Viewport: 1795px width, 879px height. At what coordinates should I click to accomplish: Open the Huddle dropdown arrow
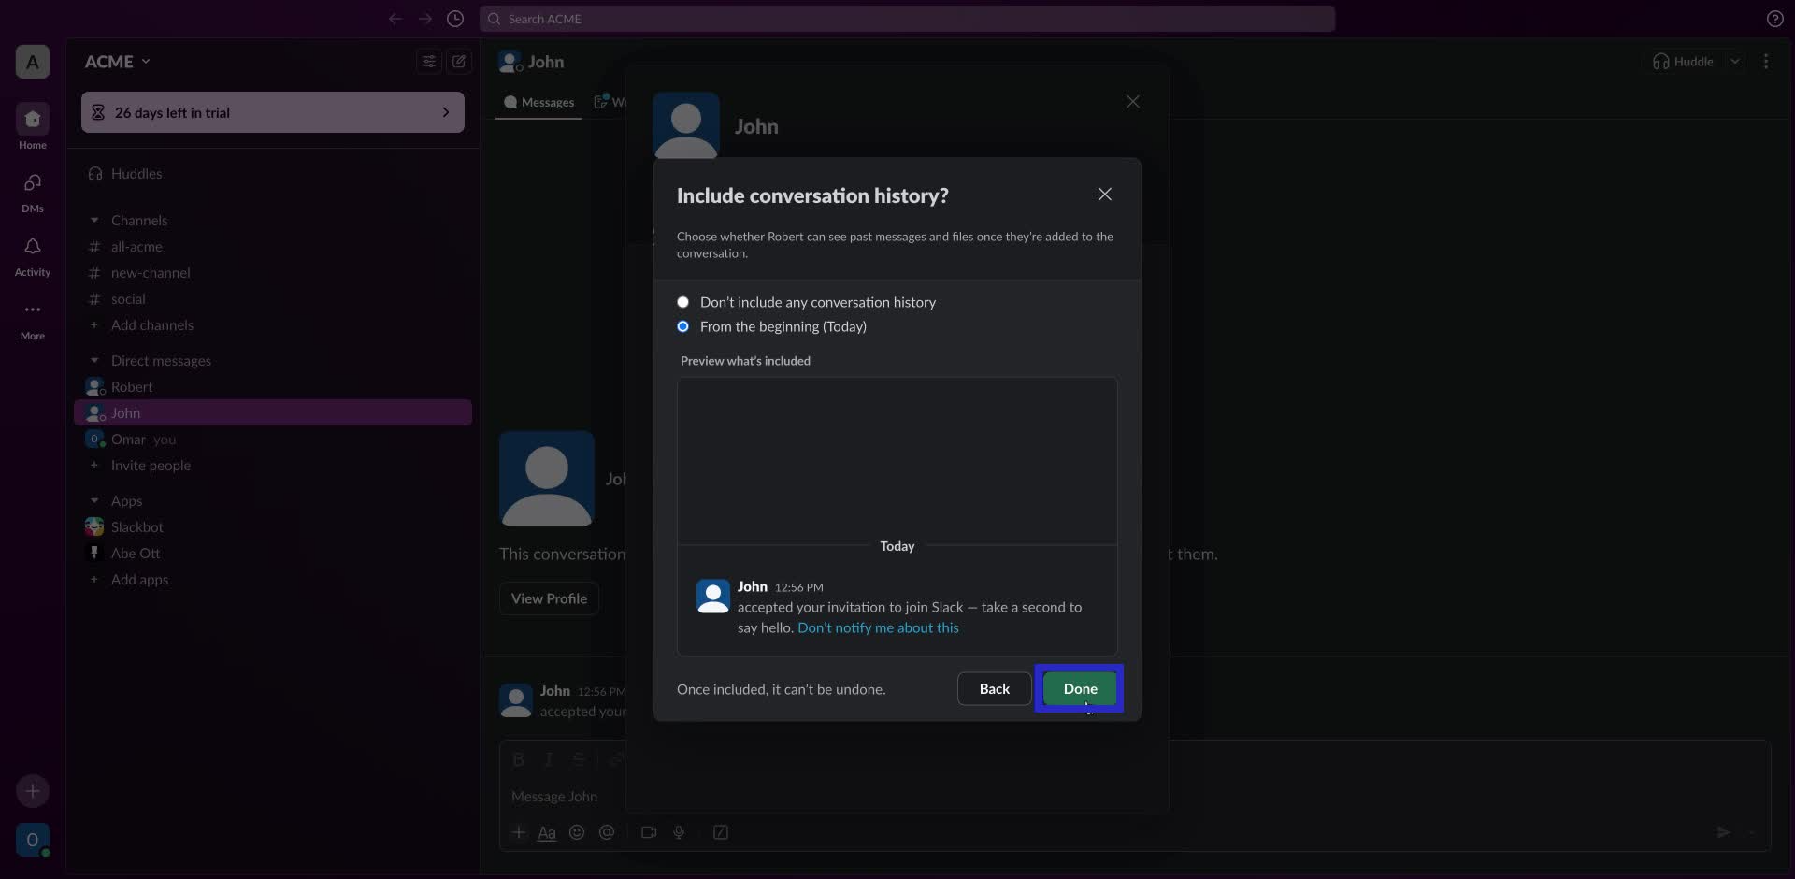[1736, 61]
